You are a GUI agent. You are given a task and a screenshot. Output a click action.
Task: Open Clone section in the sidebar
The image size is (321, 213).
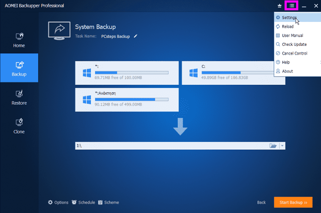[19, 126]
